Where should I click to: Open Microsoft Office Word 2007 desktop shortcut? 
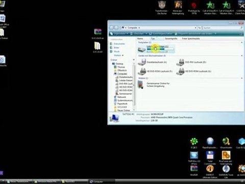(x=3, y=21)
